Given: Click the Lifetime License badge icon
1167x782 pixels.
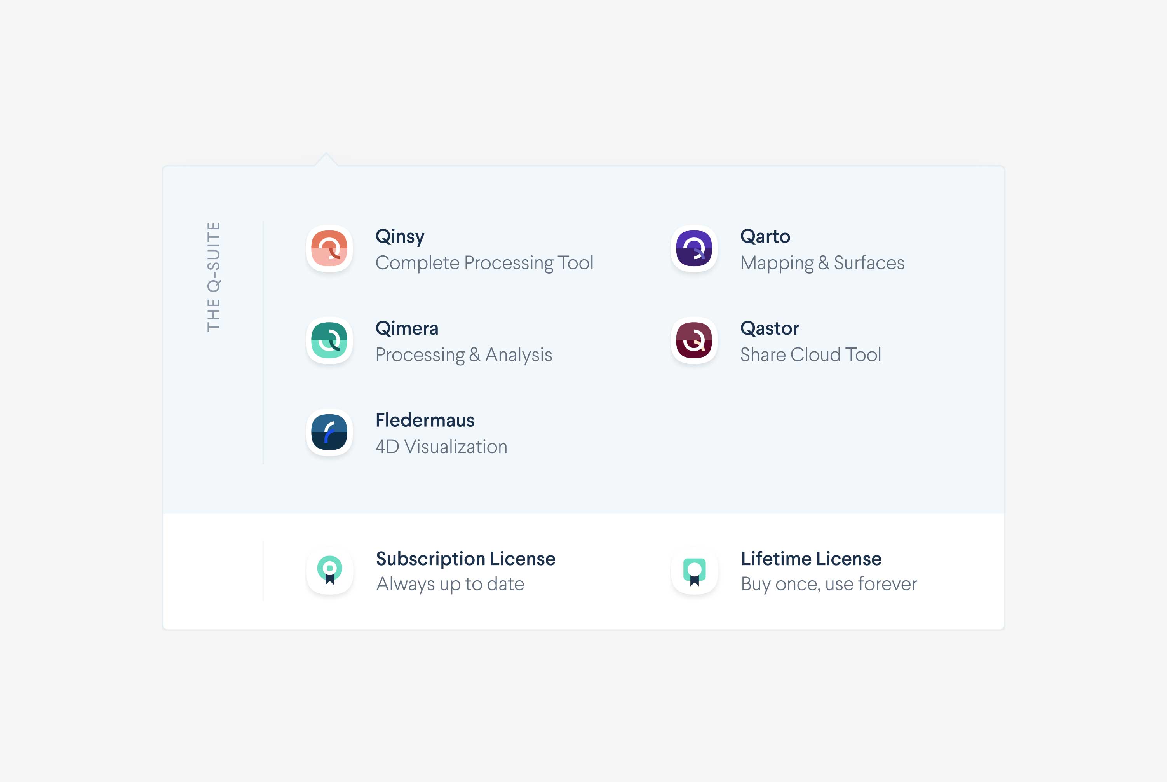Looking at the screenshot, I should [695, 571].
